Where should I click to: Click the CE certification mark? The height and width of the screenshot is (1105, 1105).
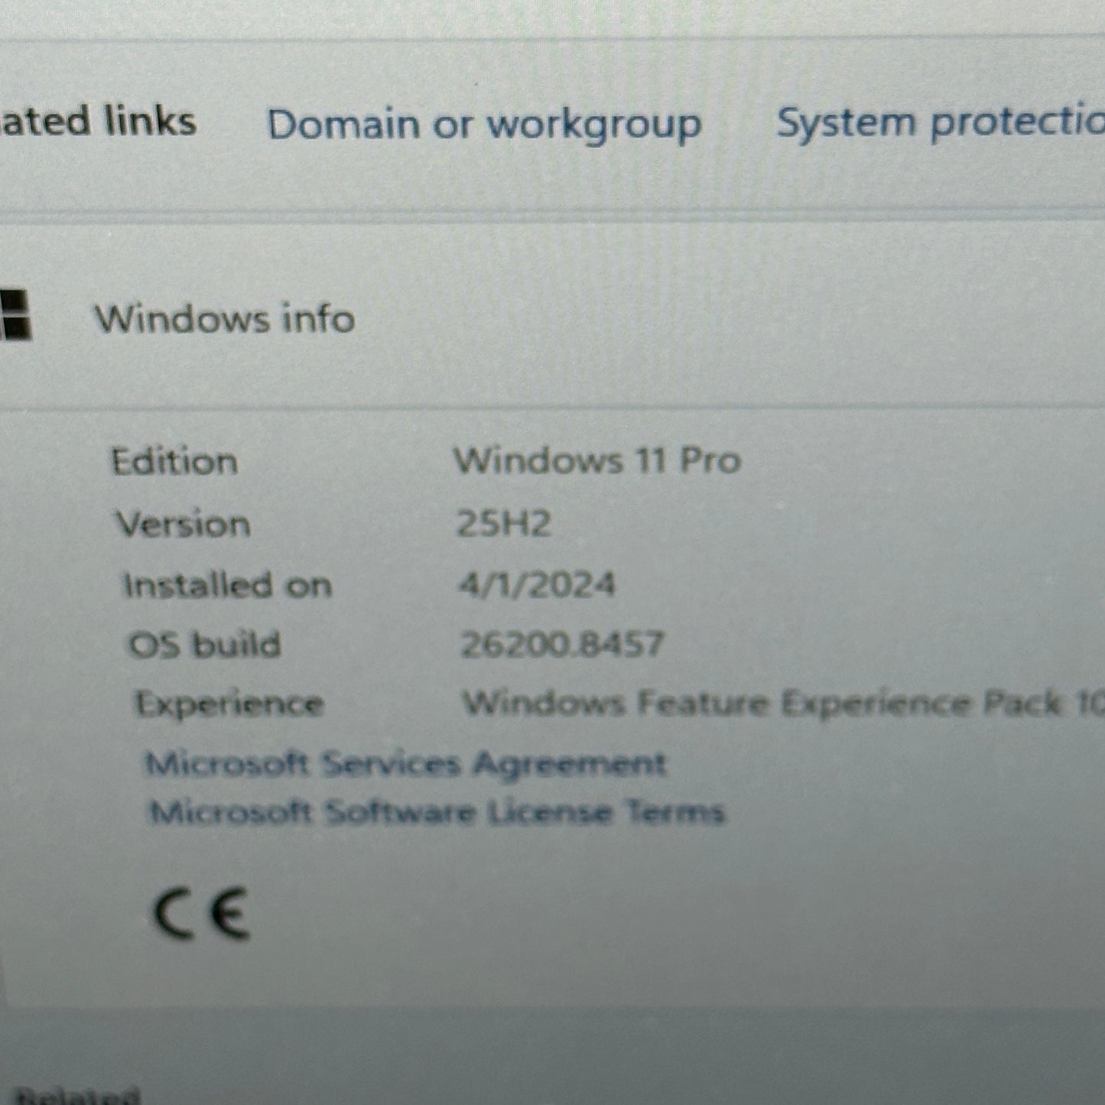tap(202, 914)
